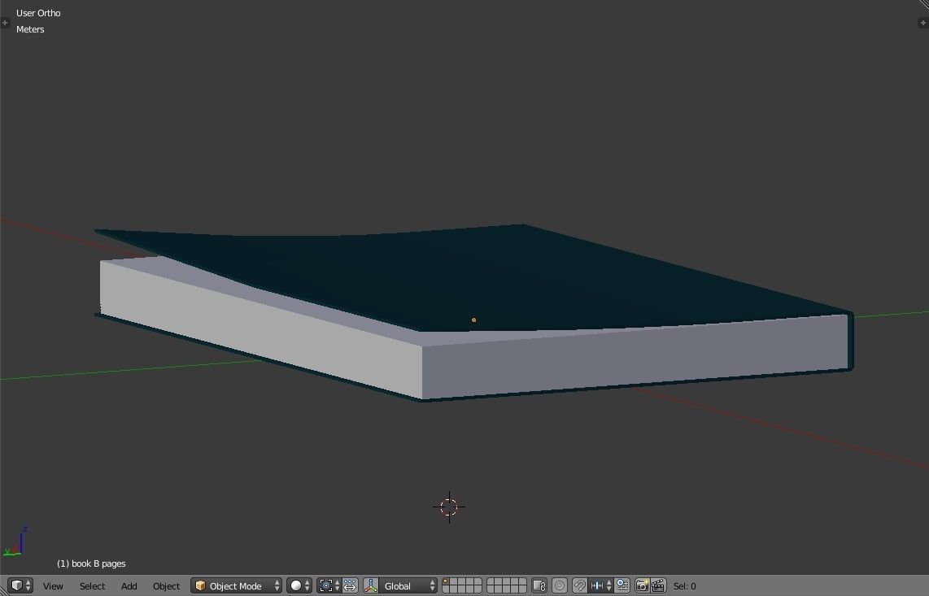Click the '(1) book B pages' object label
This screenshot has height=596, width=929.
coord(91,563)
